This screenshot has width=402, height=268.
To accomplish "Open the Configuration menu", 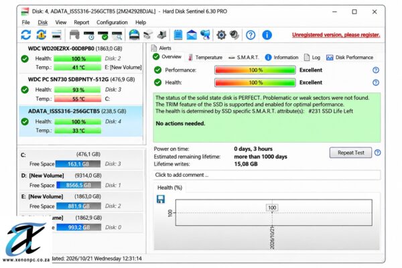I will coord(112,22).
